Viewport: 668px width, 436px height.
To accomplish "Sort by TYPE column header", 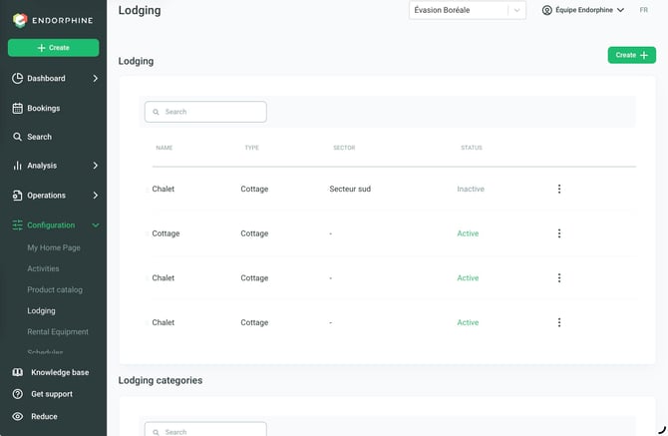I will (x=252, y=148).
